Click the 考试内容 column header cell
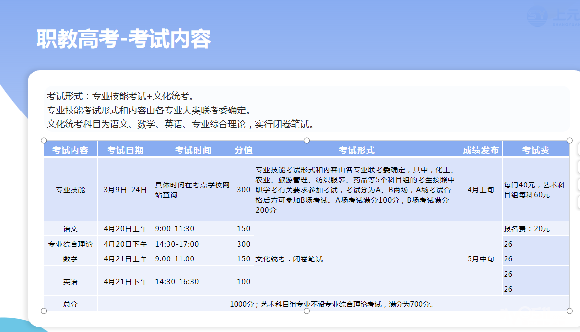580x332 pixels. coord(71,150)
